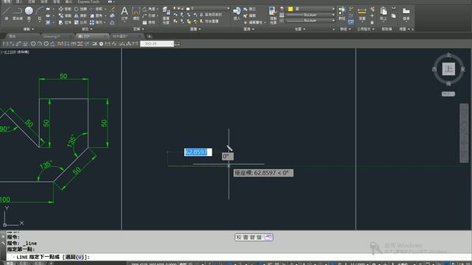Open the Express Tools ribbon tab
472x265 pixels.
[88, 1]
